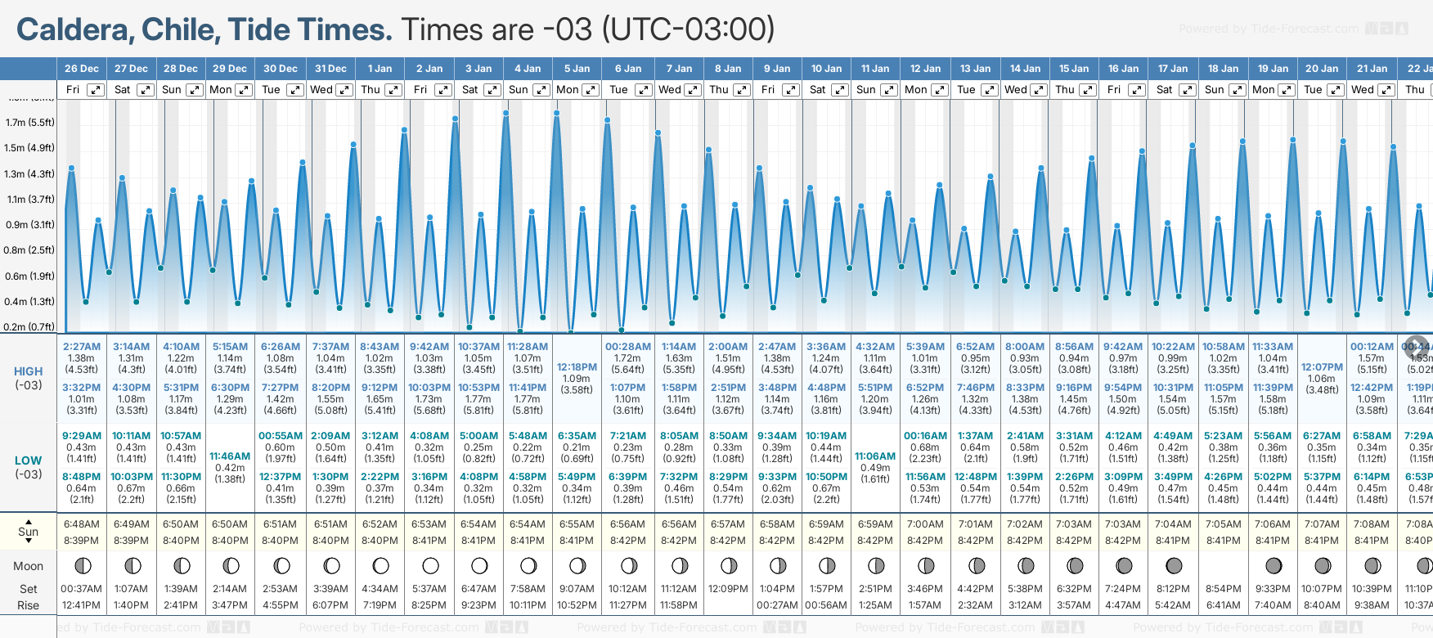This screenshot has width=1433, height=638.
Task: Click the expand icon for Fri 26 Dec
Action: point(96,90)
